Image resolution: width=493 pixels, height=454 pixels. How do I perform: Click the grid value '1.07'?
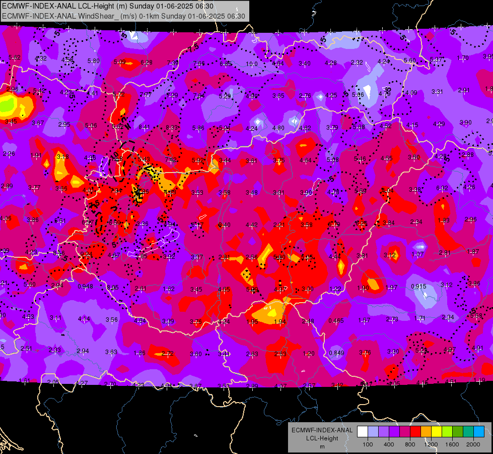pos(417,254)
